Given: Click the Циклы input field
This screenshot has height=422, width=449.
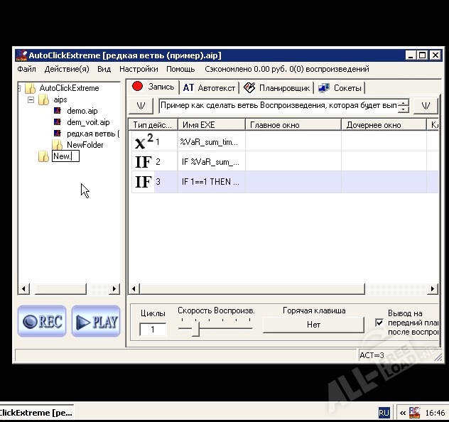Looking at the screenshot, I should click(152, 329).
